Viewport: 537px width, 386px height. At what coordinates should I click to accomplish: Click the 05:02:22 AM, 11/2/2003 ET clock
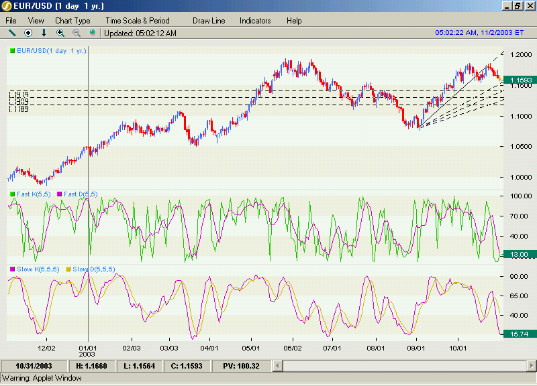pos(479,32)
